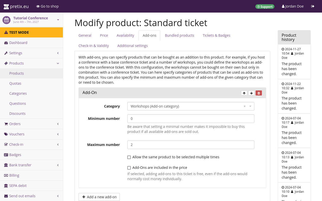Image resolution: width=322 pixels, height=201 pixels.
Task: Click the move add-on down arrow
Action: click(251, 93)
